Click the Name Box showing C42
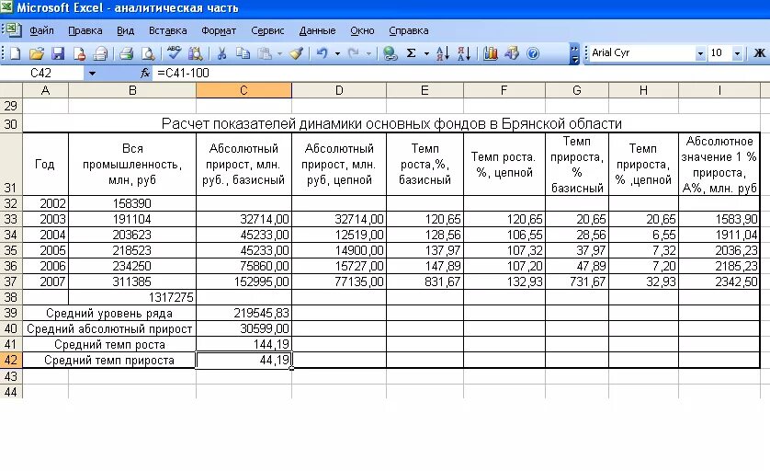Screen dimensions: 770x471 [42, 74]
